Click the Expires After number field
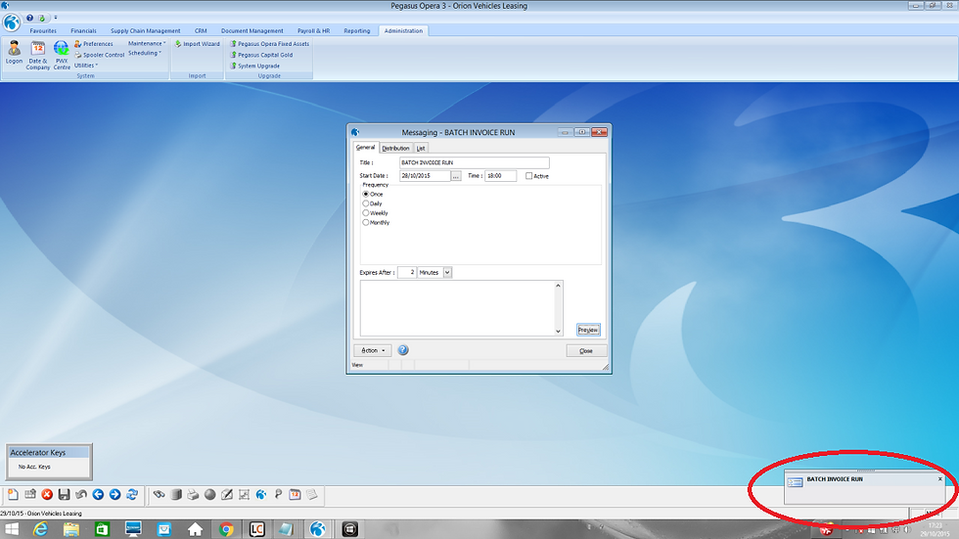Screen dimensions: 959x539 click(407, 273)
